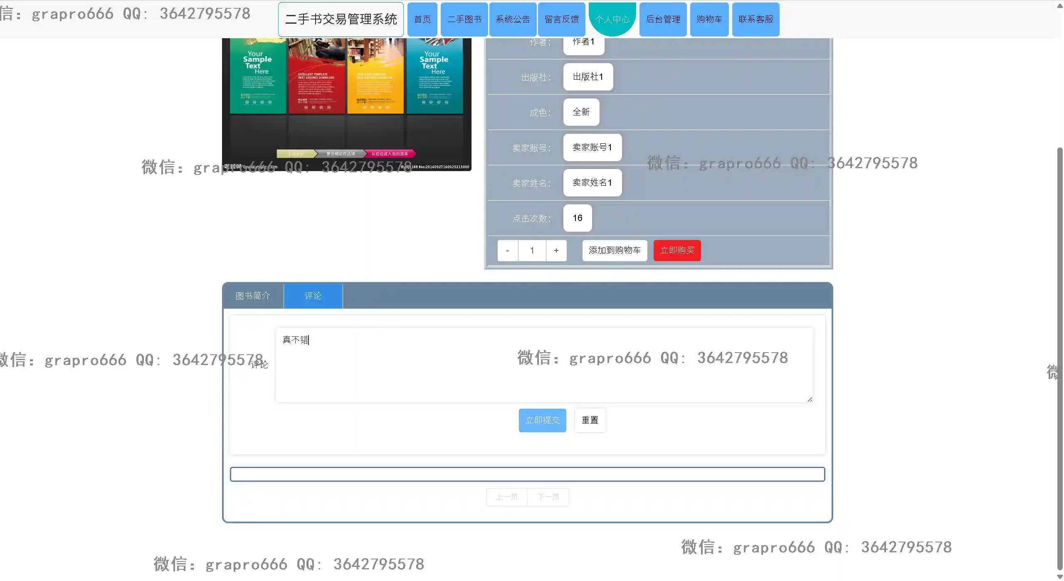1064x581 pixels.
Task: Open 首页 in navigation bar
Action: pyautogui.click(x=422, y=20)
